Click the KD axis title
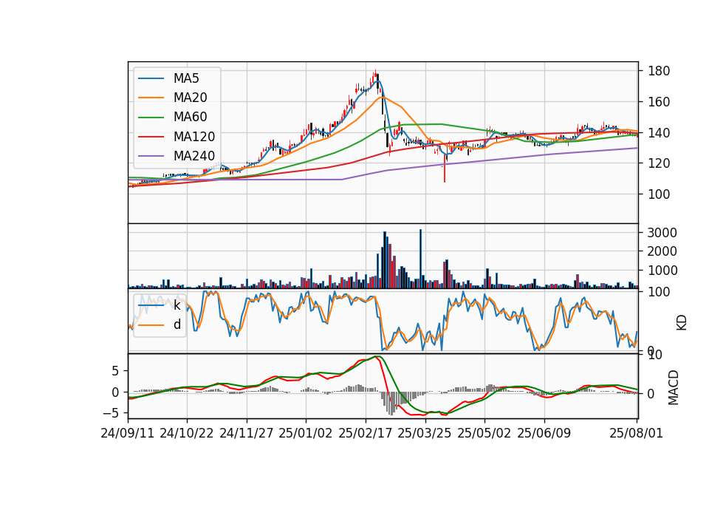This screenshot has height=510, width=709. [x=682, y=322]
